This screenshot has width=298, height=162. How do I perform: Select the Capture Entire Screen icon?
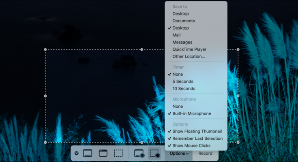pos(88,153)
